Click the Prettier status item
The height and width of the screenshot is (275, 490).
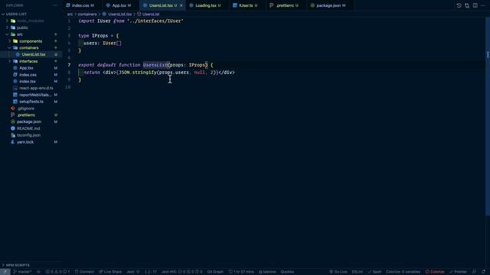(458, 272)
